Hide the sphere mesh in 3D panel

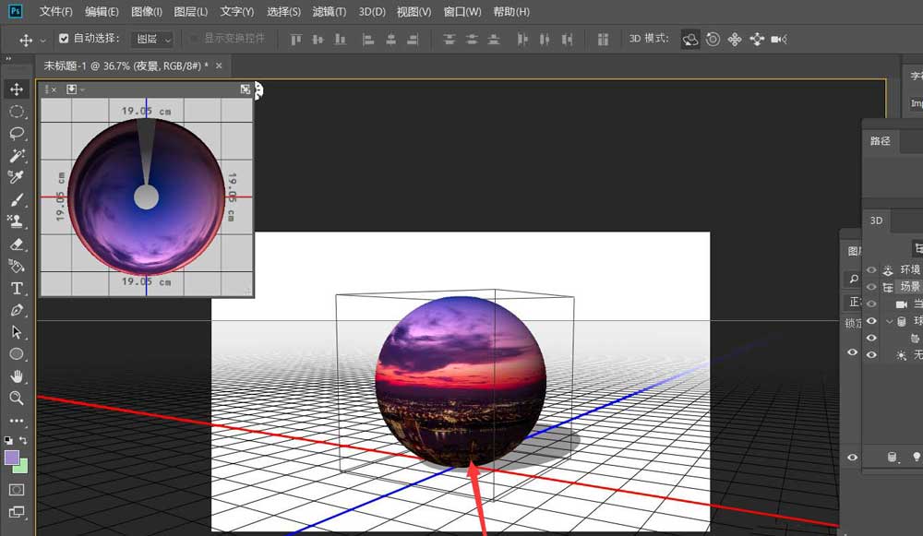(x=872, y=321)
